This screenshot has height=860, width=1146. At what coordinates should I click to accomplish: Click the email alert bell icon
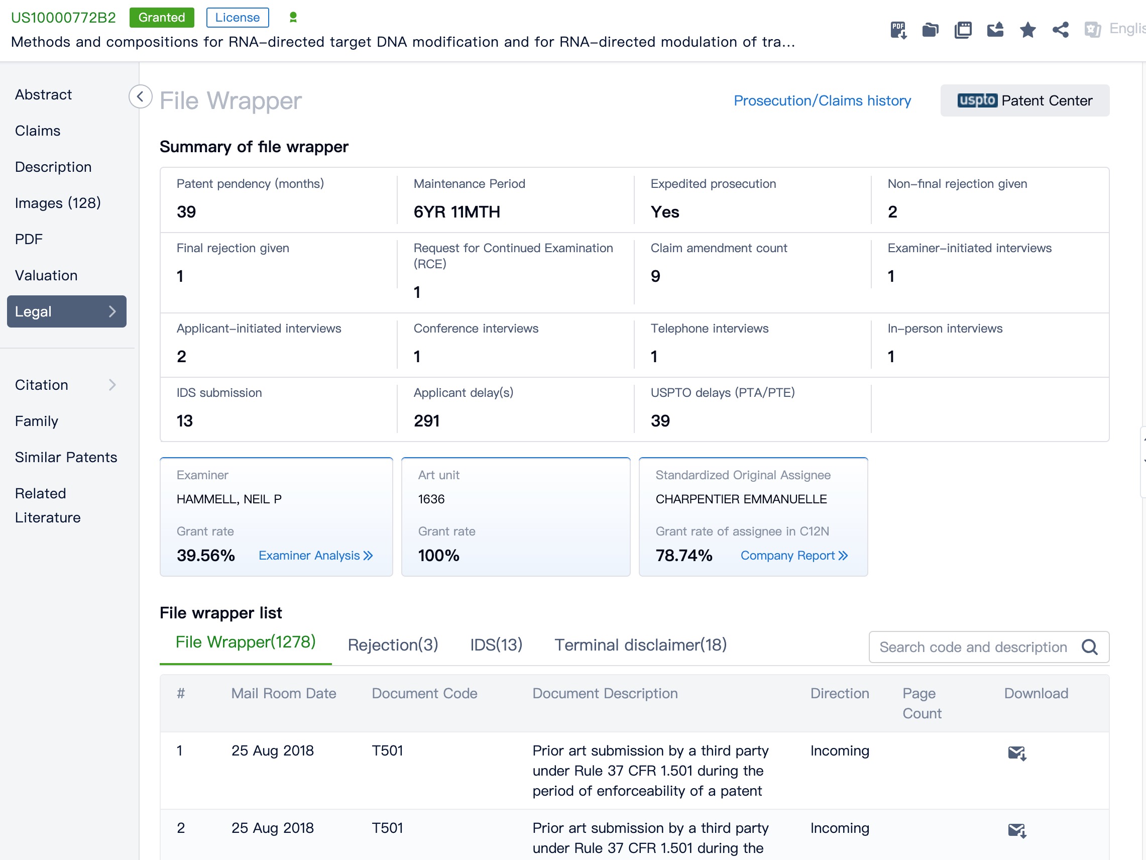pos(995,30)
